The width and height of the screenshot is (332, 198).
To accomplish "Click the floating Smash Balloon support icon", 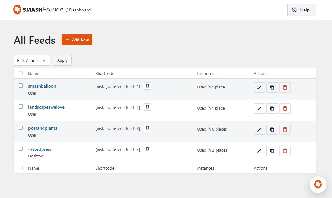I will (x=318, y=185).
